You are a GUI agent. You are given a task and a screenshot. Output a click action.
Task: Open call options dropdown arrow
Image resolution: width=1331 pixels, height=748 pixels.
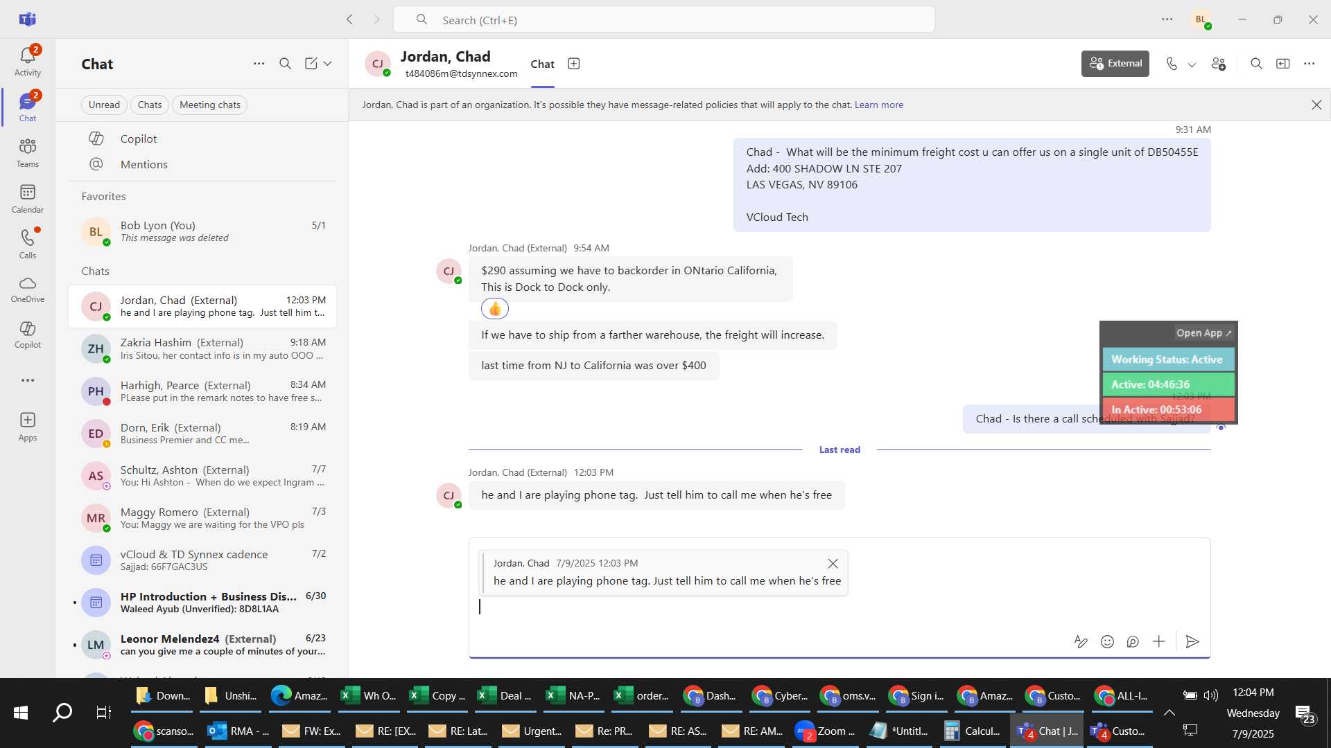[x=1192, y=64]
